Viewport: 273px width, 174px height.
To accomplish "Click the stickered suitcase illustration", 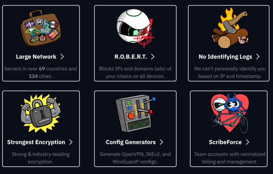I will tap(41, 28).
